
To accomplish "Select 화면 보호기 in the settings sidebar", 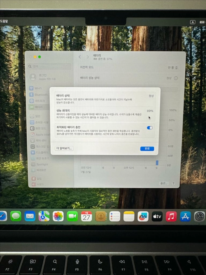I will 40,158.
